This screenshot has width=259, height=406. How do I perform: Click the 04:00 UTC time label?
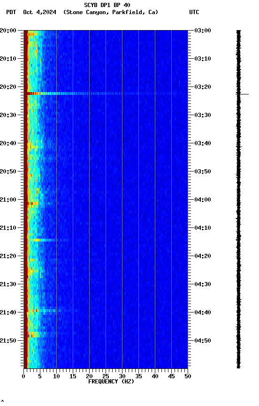click(203, 200)
